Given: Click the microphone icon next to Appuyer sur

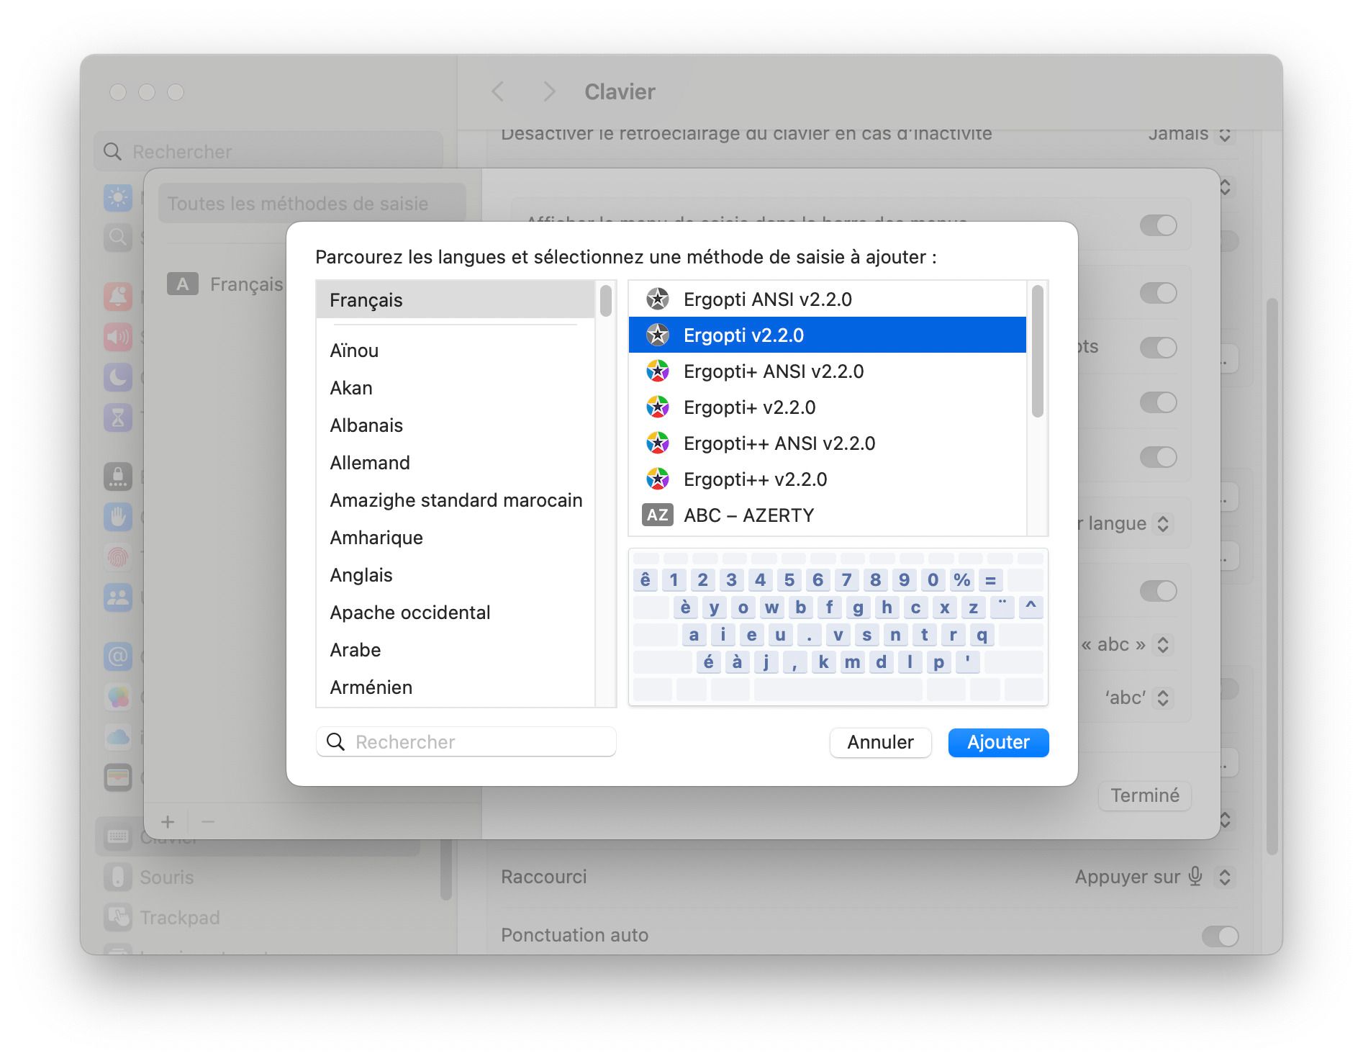Looking at the screenshot, I should click(x=1194, y=877).
